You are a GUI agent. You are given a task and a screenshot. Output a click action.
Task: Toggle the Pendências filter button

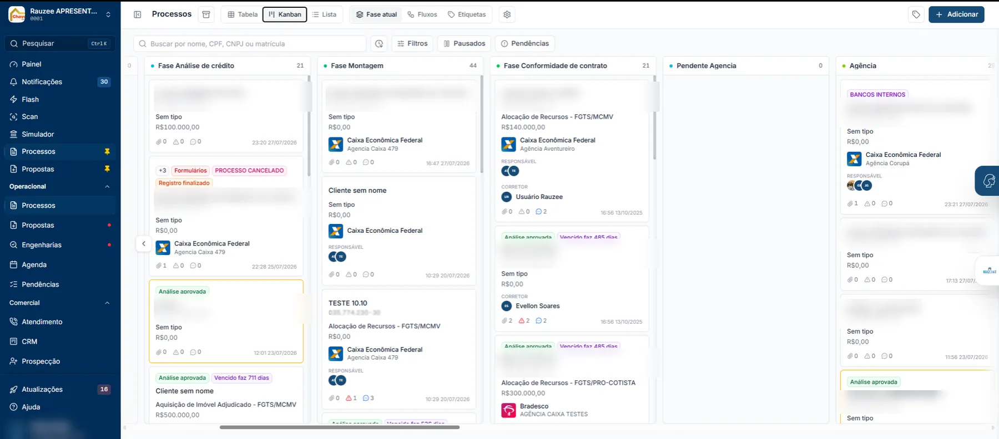(x=524, y=43)
